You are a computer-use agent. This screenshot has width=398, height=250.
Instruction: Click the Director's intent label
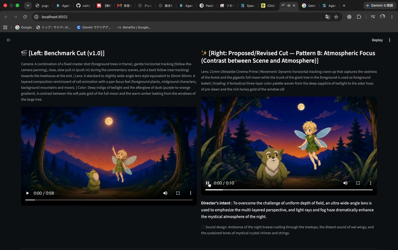pos(216,203)
